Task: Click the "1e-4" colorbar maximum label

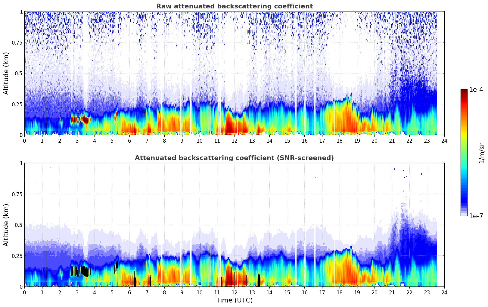Action: click(x=476, y=90)
